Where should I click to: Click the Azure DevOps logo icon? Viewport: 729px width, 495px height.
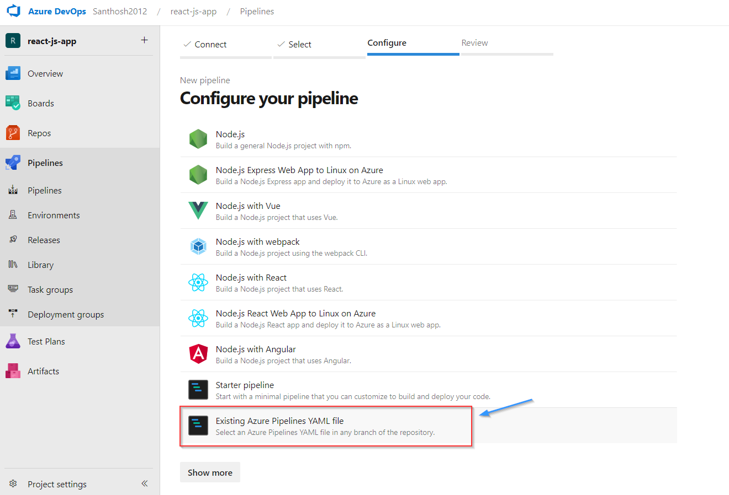coord(13,11)
